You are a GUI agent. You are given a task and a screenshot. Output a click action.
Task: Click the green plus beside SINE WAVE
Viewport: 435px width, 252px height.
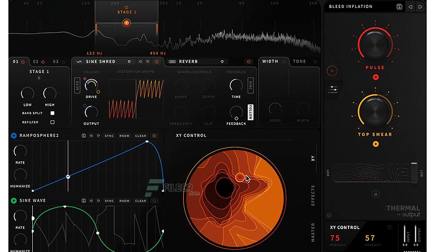(14, 200)
